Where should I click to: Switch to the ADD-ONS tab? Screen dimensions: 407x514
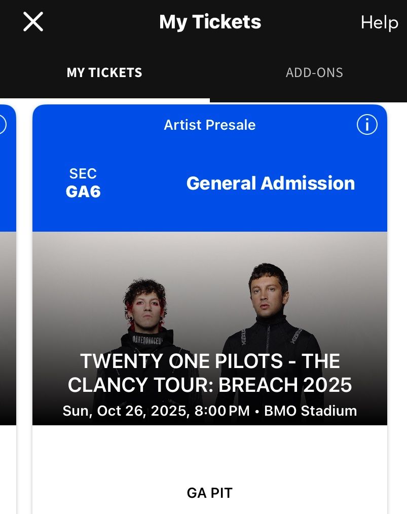pos(314,72)
